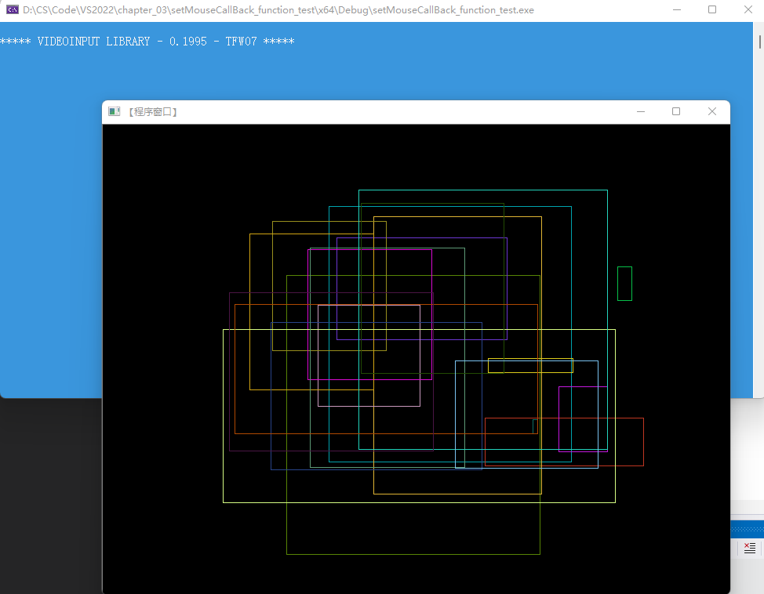Minimize the 【程序窗口】 window

coord(641,112)
